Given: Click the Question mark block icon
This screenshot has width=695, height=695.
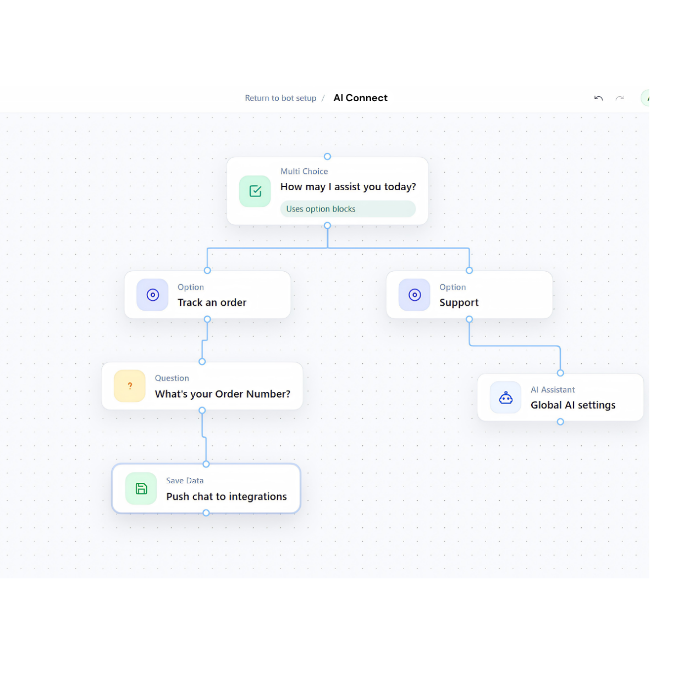Looking at the screenshot, I should 130,386.
